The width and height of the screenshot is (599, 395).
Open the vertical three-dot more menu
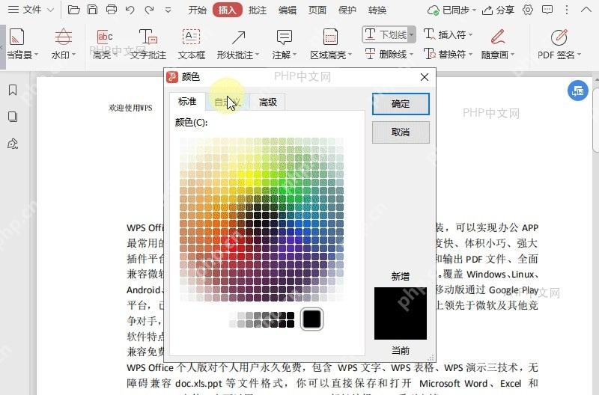[567, 10]
